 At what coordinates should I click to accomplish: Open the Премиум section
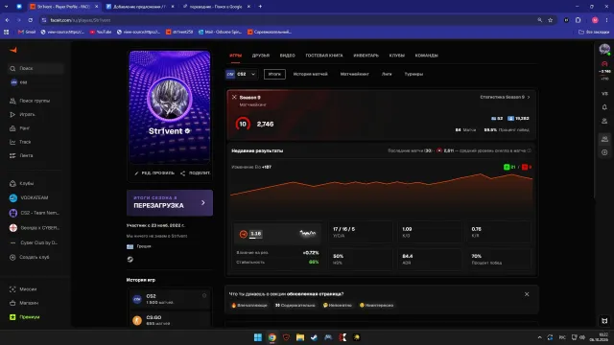pos(24,317)
